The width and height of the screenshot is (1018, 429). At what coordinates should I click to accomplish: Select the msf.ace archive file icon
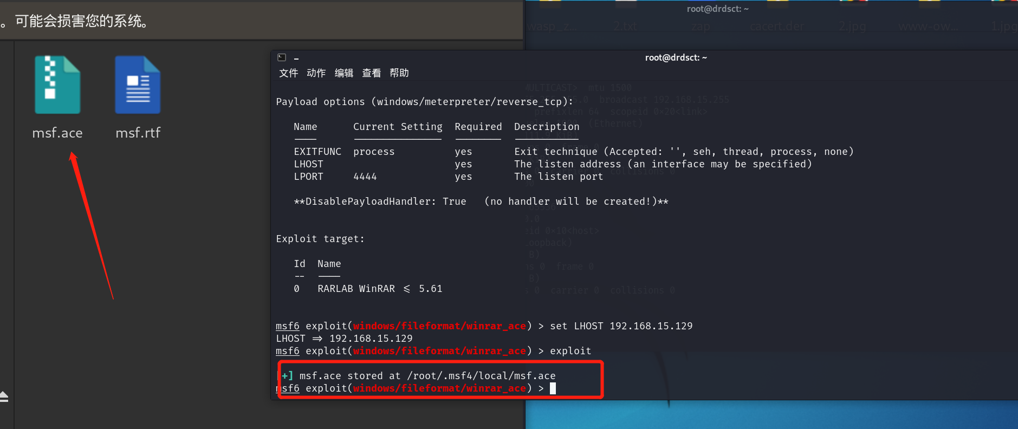pyautogui.click(x=57, y=85)
